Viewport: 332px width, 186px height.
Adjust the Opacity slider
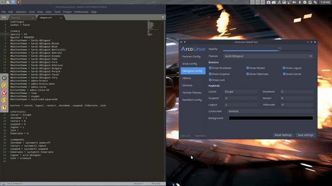(x=268, y=51)
